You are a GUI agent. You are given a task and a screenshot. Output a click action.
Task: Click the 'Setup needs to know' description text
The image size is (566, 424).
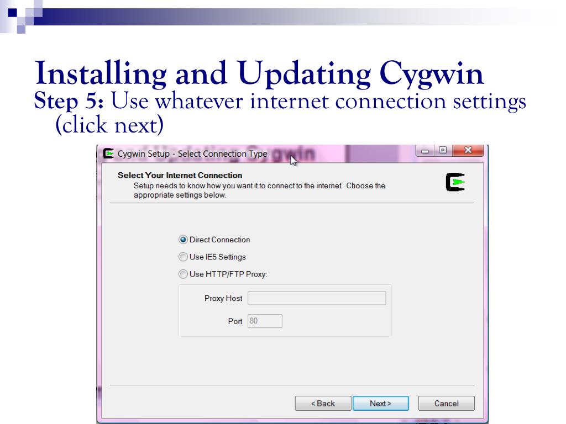click(259, 190)
